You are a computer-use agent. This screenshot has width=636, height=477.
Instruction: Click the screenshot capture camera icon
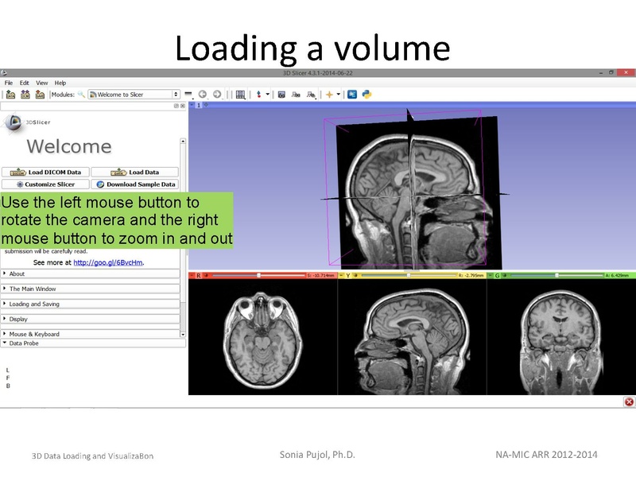[281, 95]
